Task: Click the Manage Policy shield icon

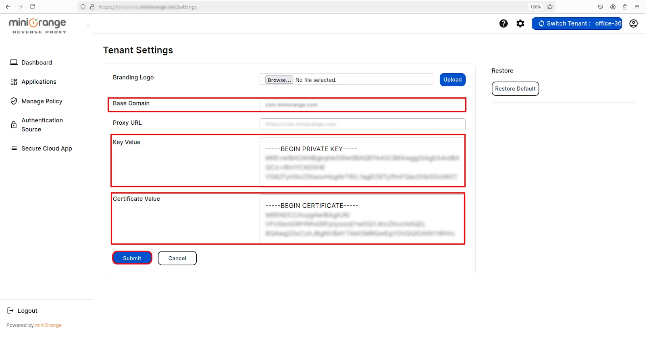Action: point(14,101)
